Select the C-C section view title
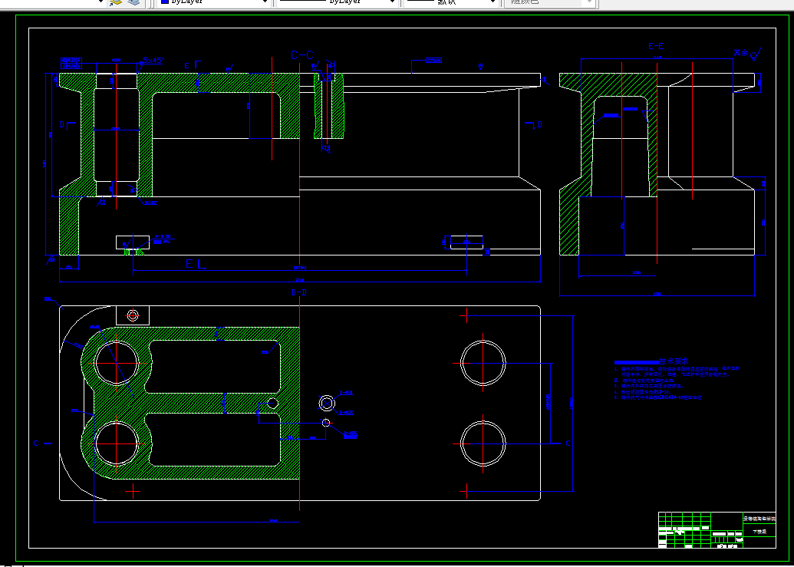 pos(301,55)
